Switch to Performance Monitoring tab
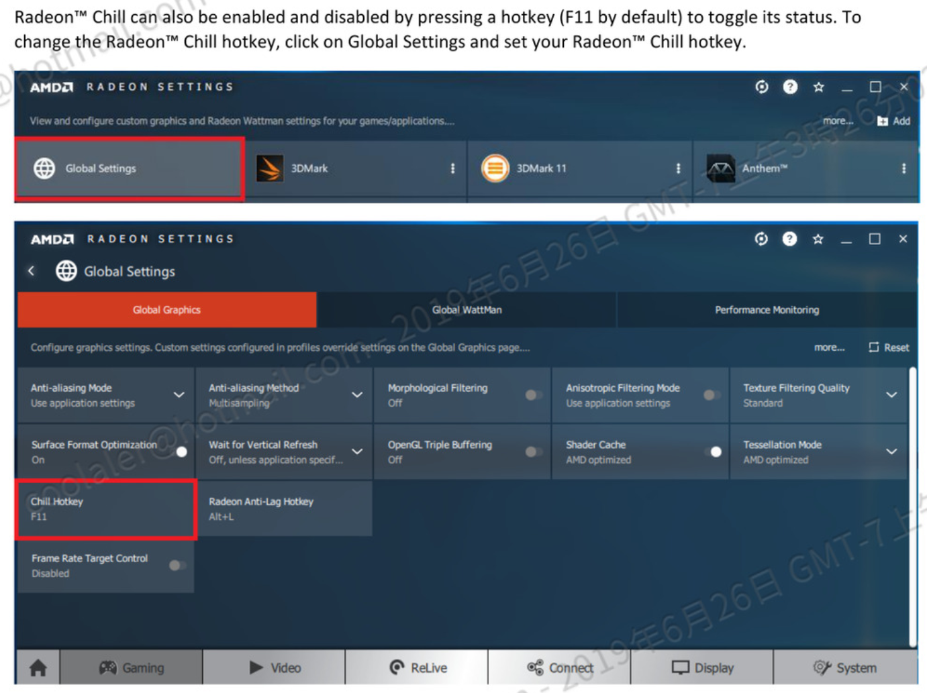 pos(767,310)
